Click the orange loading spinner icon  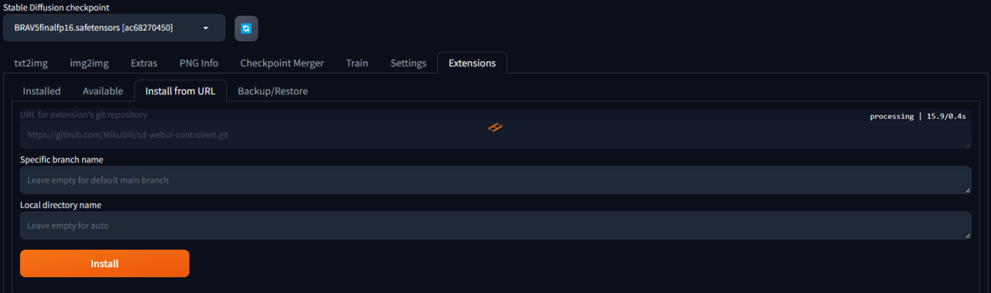pyautogui.click(x=495, y=127)
